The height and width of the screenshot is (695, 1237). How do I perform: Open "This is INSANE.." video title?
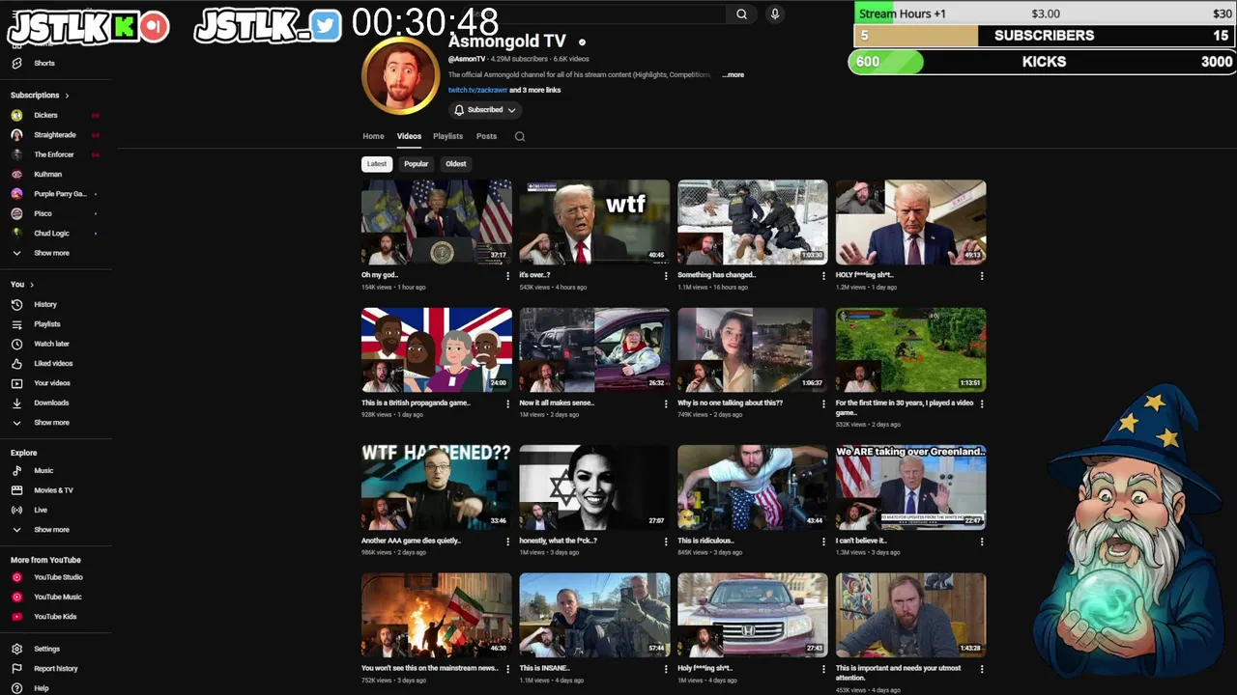[x=544, y=668]
